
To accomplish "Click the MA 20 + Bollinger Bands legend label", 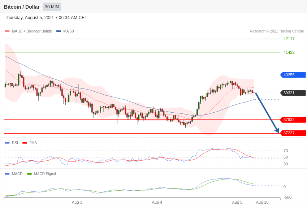I will click(x=32, y=31).
